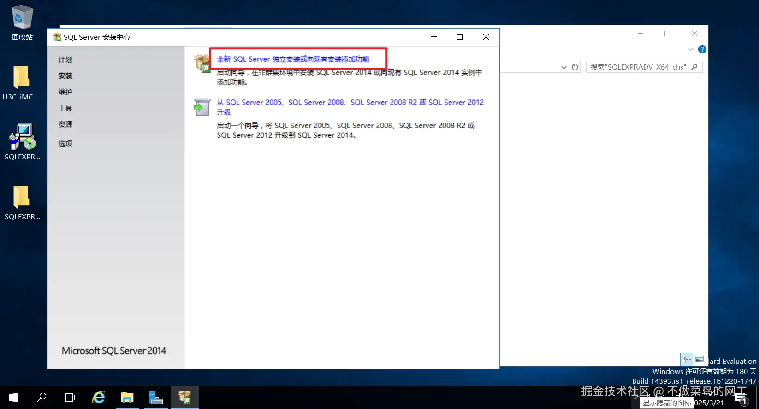Open the Windows Start menu
The image size is (759, 409).
pyautogui.click(x=14, y=397)
